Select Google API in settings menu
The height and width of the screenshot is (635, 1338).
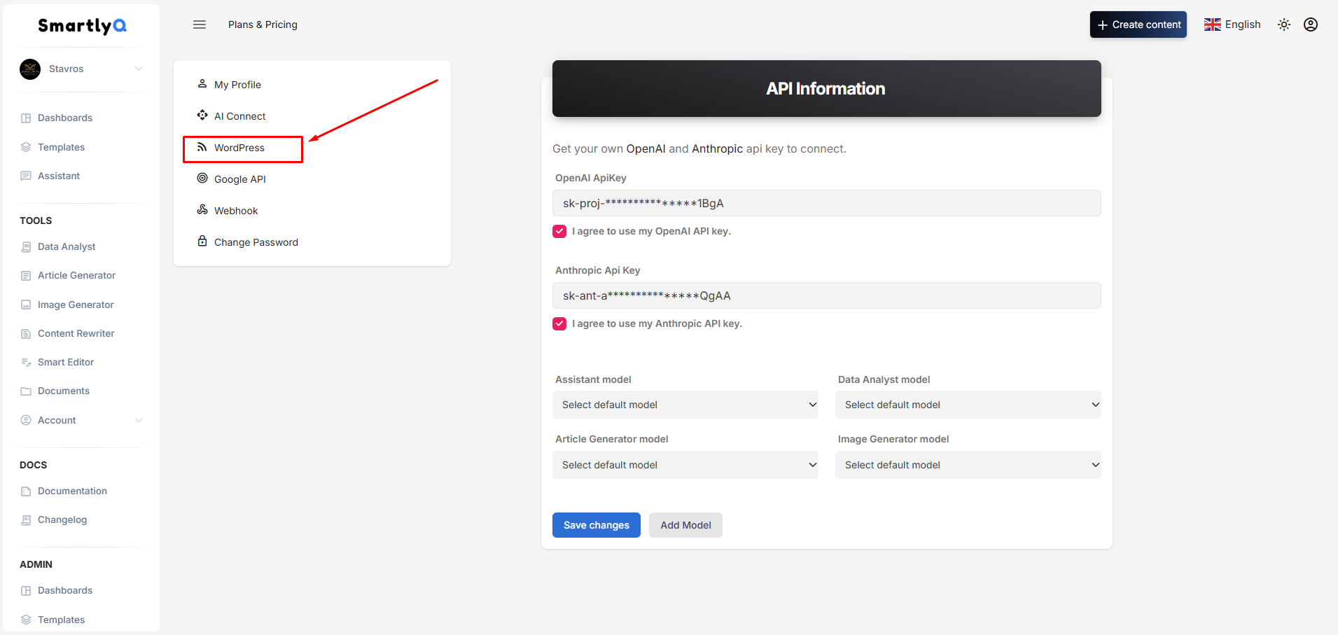[x=240, y=179]
